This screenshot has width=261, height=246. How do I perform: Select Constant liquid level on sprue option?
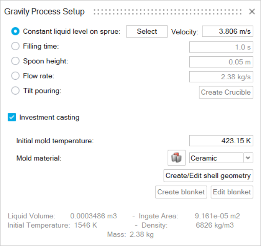15,32
